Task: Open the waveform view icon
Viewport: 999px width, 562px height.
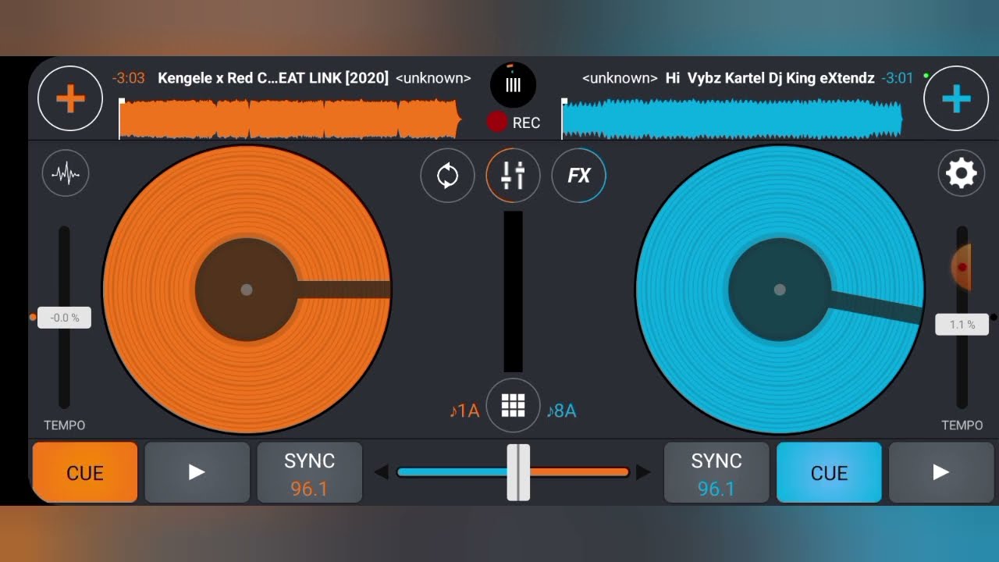Action: [x=66, y=173]
